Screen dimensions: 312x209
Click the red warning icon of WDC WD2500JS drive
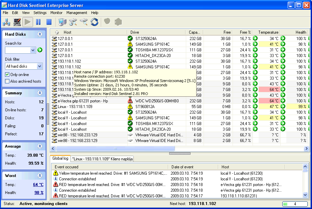pyautogui.click(x=130, y=101)
